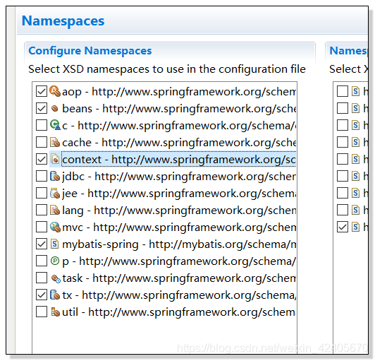
Task: Enable the lang namespace checkbox
Action: [x=42, y=210]
